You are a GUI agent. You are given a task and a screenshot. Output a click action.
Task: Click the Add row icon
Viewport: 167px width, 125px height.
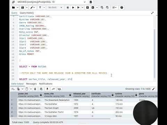point(13,89)
